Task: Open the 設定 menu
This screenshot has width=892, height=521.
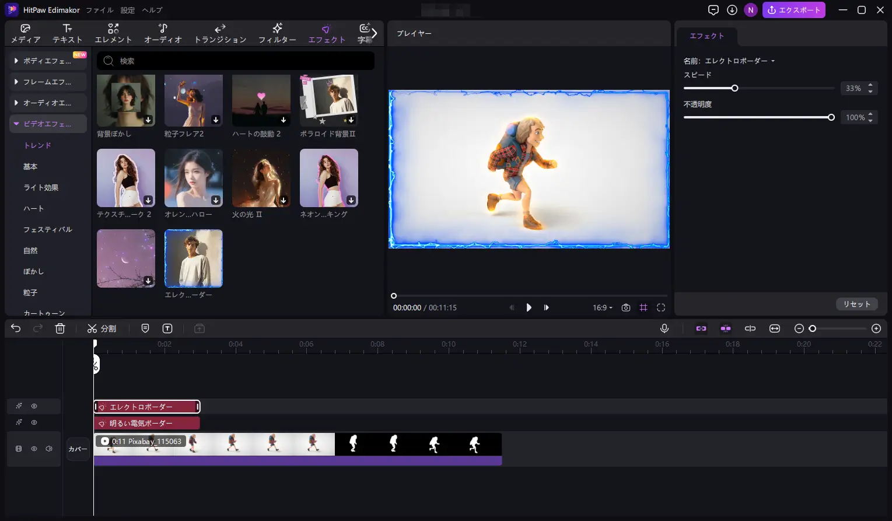Action: pos(128,10)
